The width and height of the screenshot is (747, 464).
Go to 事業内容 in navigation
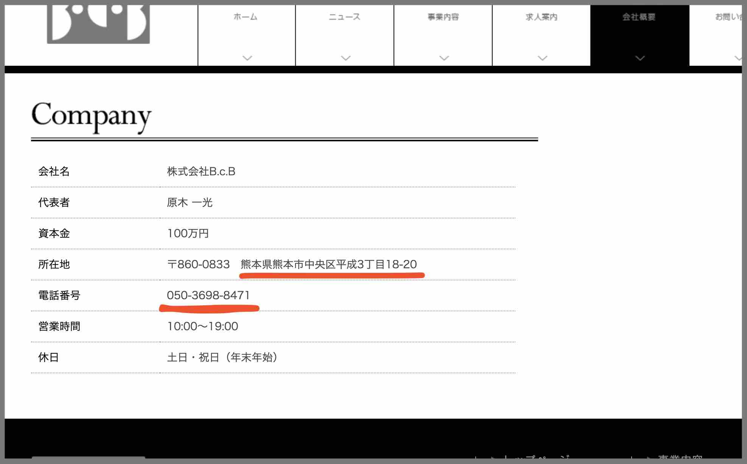click(443, 17)
